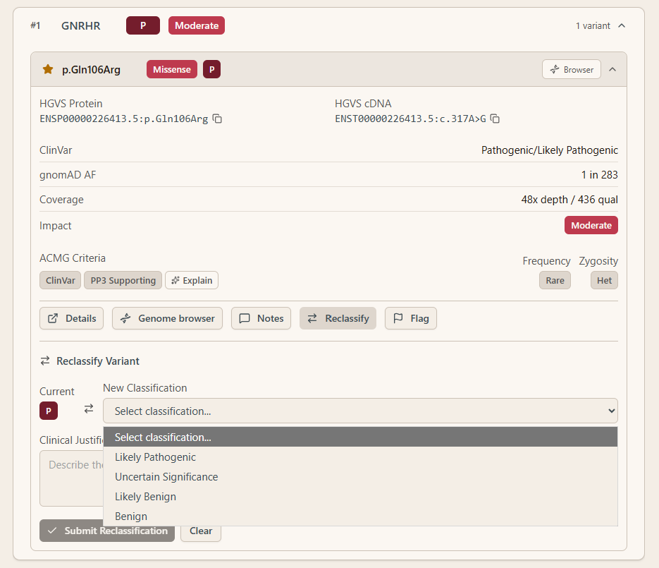Screen dimensions: 659x568
Task: Collapse the p.Gln106Arg variant panel chevron
Action: point(612,69)
